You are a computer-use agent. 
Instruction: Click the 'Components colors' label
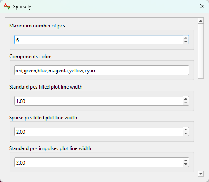pyautogui.click(x=31, y=57)
